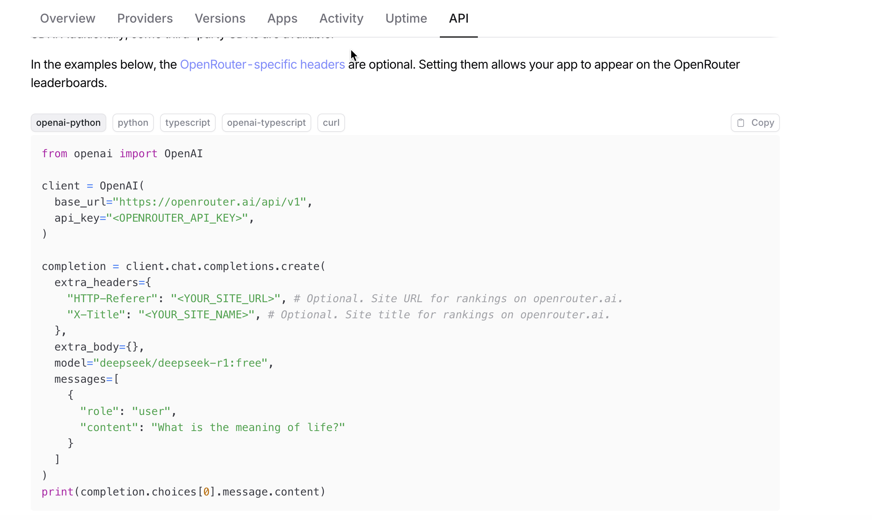The image size is (872, 520).
Task: Click the print completion line
Action: pyautogui.click(x=183, y=492)
